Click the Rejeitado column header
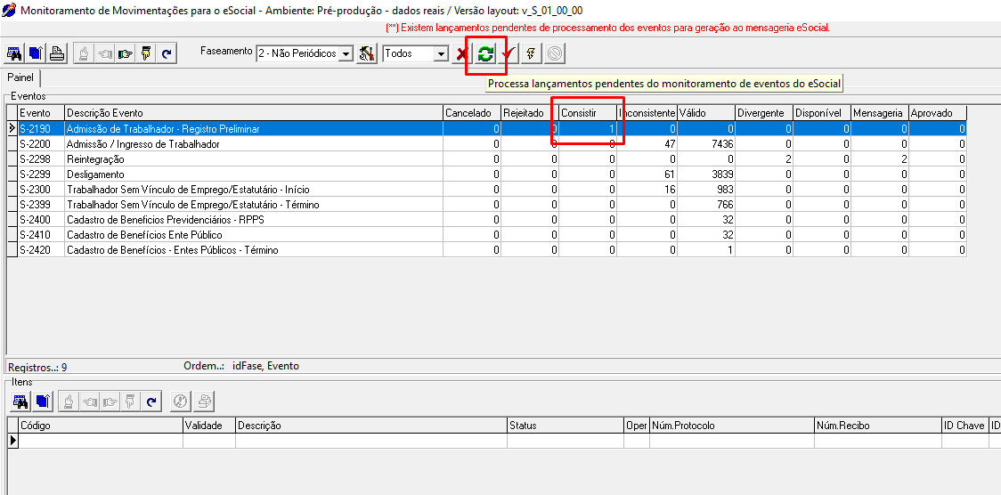This screenshot has height=495, width=1001. [x=529, y=113]
